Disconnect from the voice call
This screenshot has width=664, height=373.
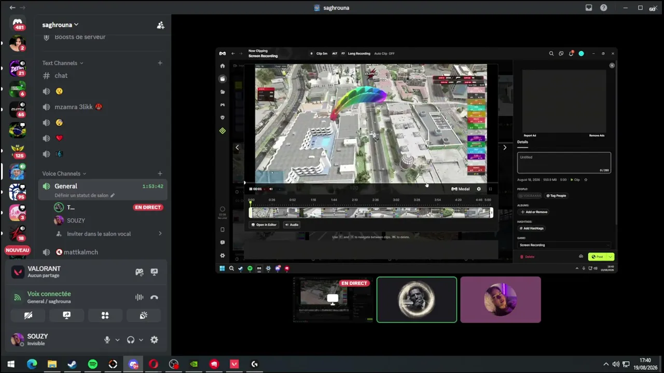154,297
